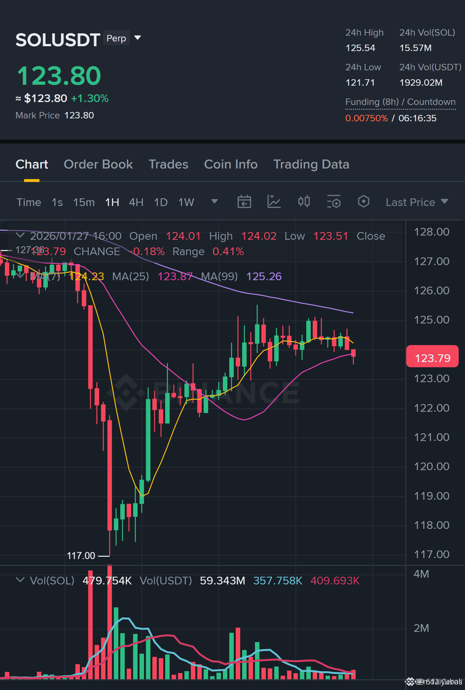This screenshot has height=690, width=465.
Task: Switch chart to 1W interval
Action: pyautogui.click(x=186, y=202)
